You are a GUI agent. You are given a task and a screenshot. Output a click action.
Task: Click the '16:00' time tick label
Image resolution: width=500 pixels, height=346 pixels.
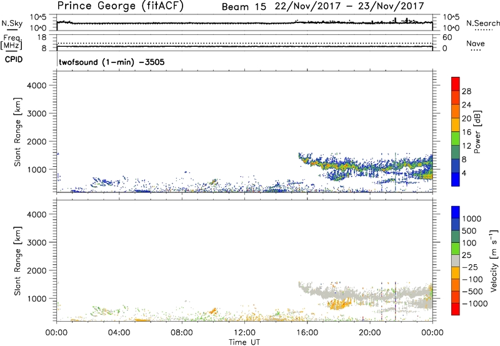[307, 333]
